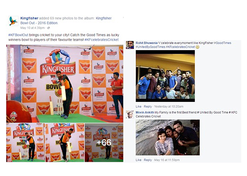Click the #KFcelebratesCricket hashtag in the post

tap(102, 39)
